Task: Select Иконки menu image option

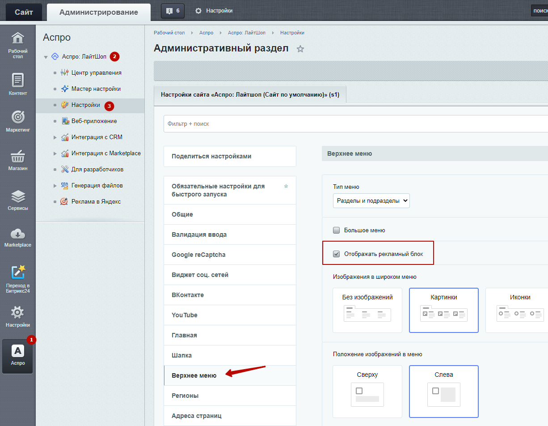Action: tap(517, 310)
